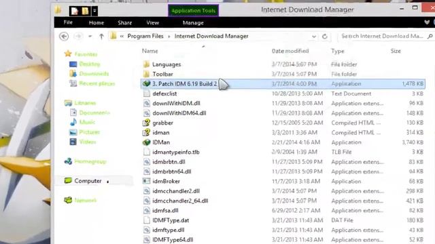Open Pictures library in navigation pane
Viewport: 435px width, 244px height.
(89, 132)
